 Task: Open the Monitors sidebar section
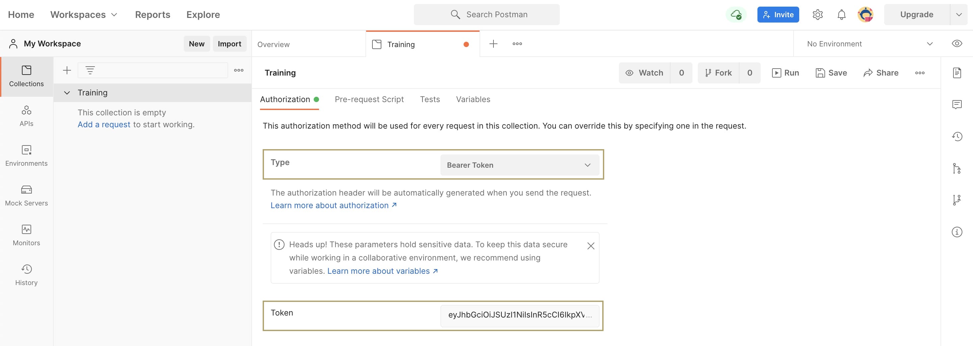pyautogui.click(x=27, y=235)
